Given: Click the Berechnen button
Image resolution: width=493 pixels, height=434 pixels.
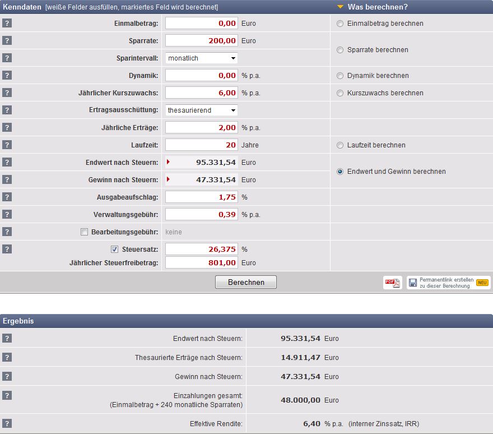Looking at the screenshot, I should tap(246, 282).
